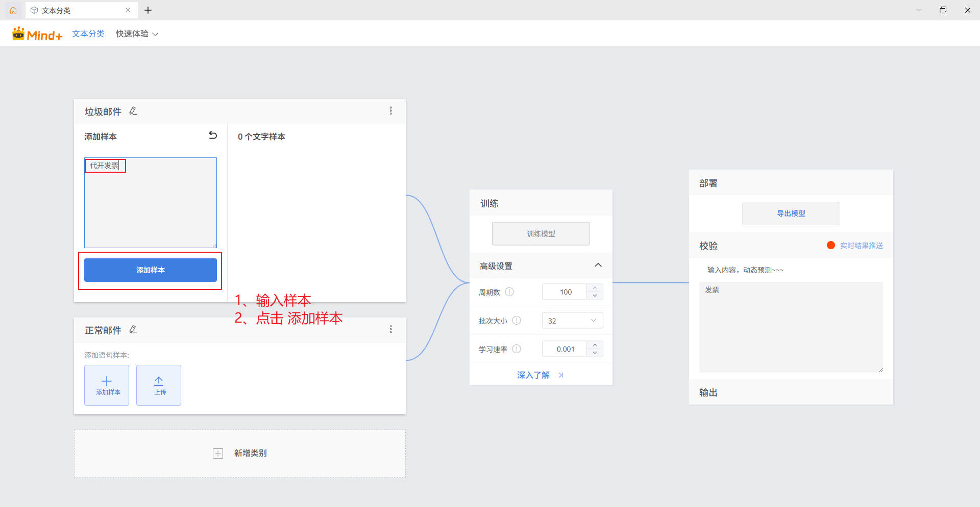The height and width of the screenshot is (507, 980).
Task: Select the 文本分类 menu item
Action: [x=88, y=34]
